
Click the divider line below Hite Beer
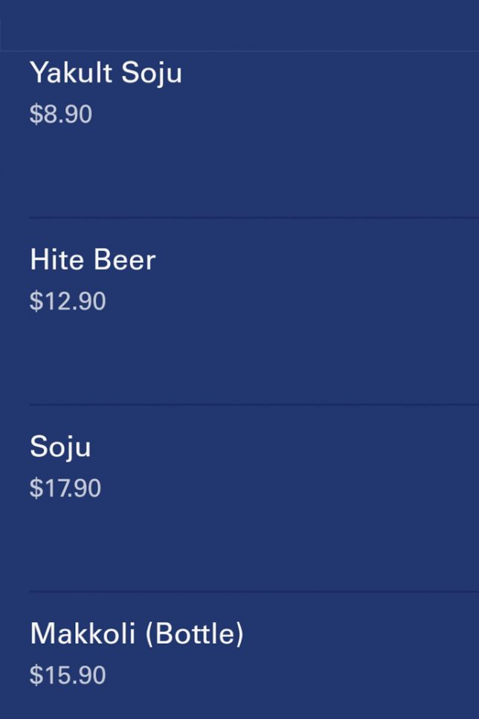coord(253,404)
